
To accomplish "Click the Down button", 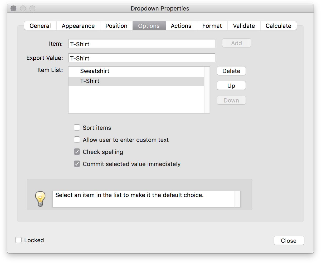I will (231, 100).
